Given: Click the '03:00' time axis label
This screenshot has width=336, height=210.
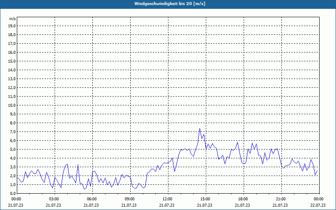Looking at the screenshot, I should click(55, 199).
